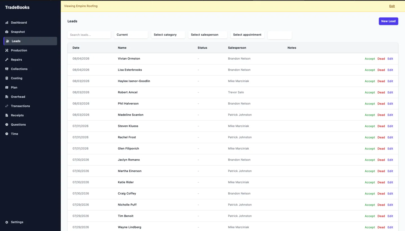Click the Repairs wrench icon
Viewport: 405px width, 231px height.
[x=7, y=60]
